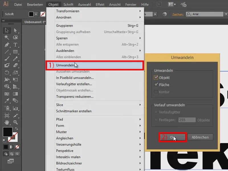This screenshot has width=228, height=171.
Task: Select the Eraser tool
Action: point(15,65)
